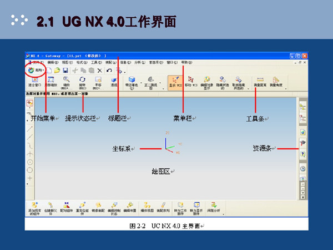Open the 分析 Analysis menu
The height and width of the screenshot is (250, 333).
tap(140, 62)
